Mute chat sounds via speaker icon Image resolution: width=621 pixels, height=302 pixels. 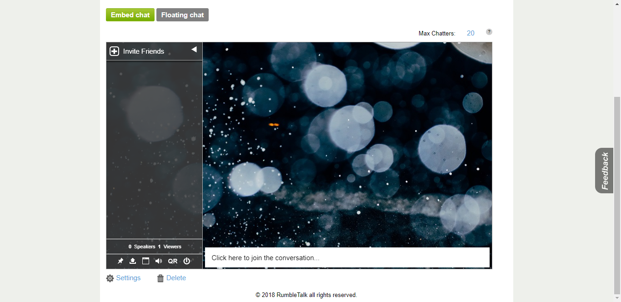coord(158,261)
